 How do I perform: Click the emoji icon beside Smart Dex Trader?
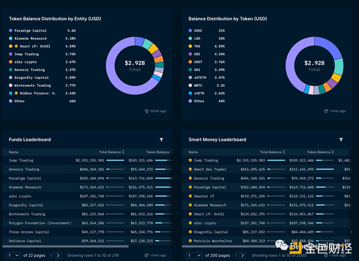click(191, 170)
